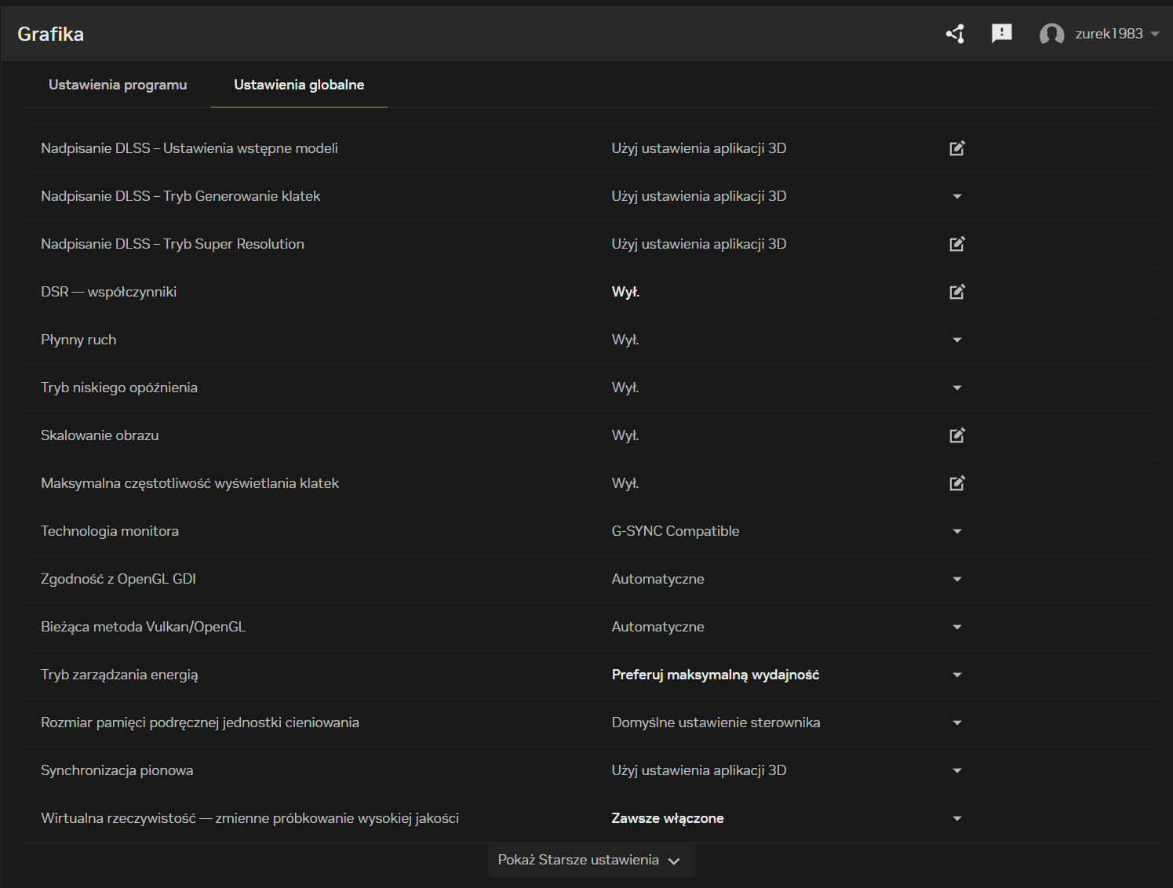
Task: Expand DLSS Tryb Generowanie klatek dropdown
Action: coord(956,196)
